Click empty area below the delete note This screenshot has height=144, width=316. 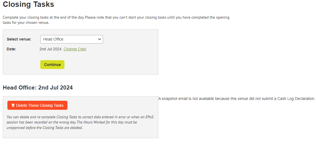[x=81, y=134]
